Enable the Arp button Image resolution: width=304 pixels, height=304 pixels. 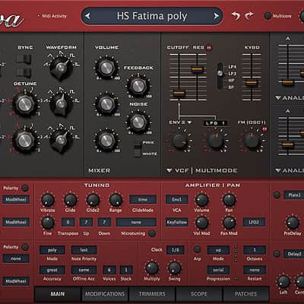tap(197, 249)
